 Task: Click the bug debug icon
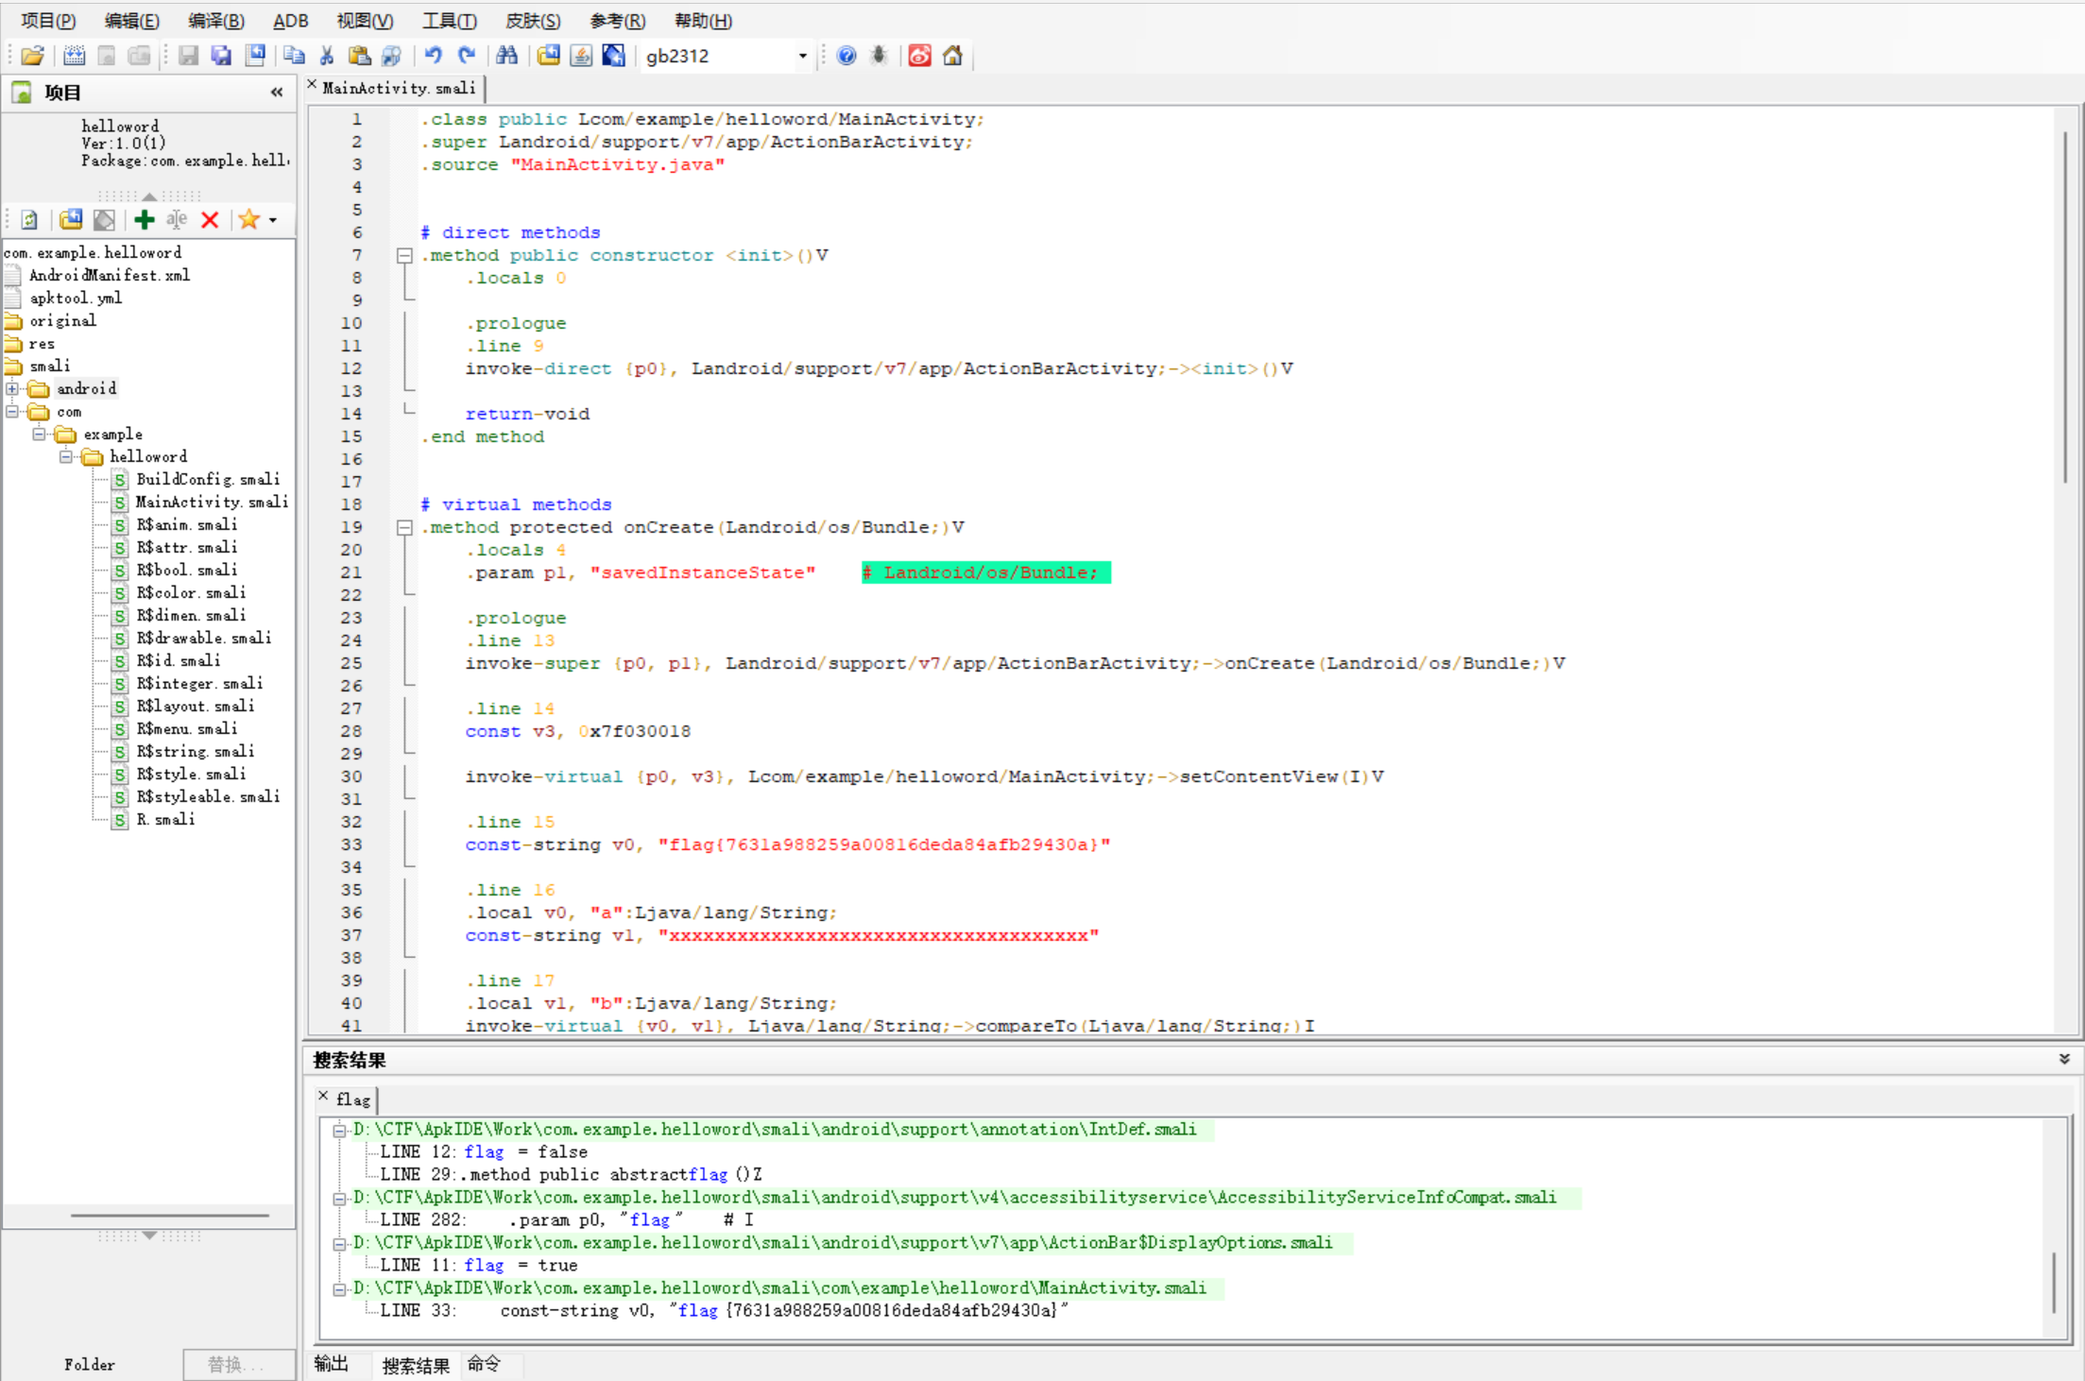click(879, 56)
